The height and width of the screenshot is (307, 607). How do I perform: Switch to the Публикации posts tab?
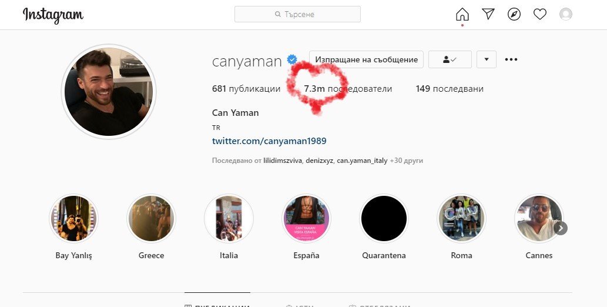coord(217,306)
